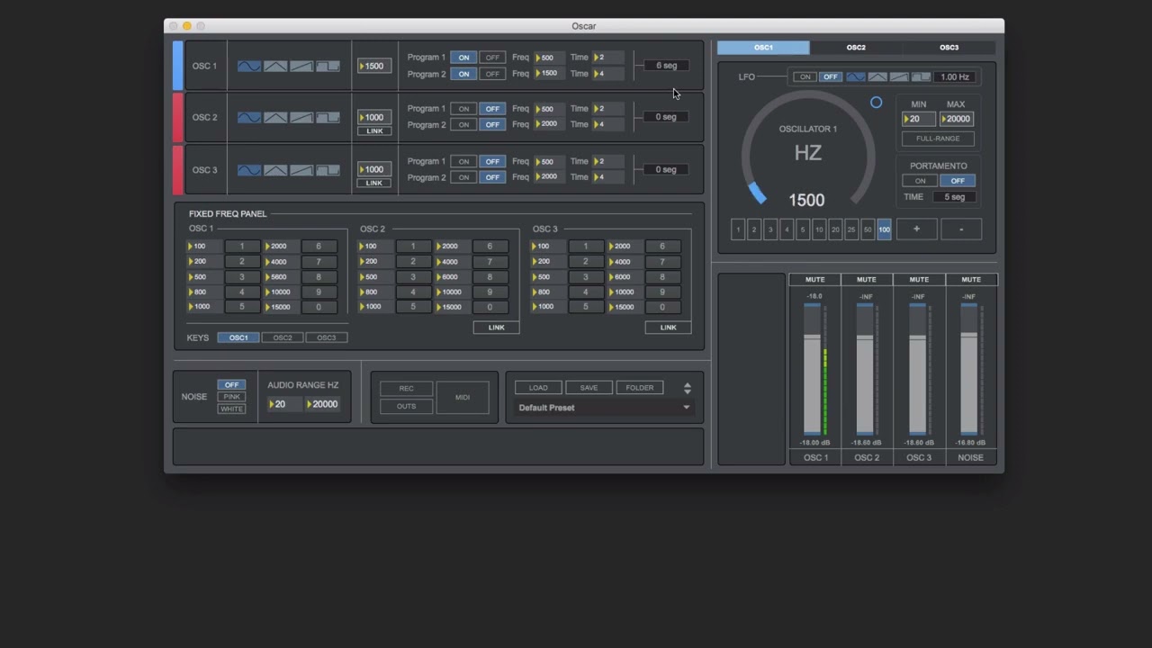Turn the LFO on
This screenshot has width=1152, height=648.
tap(805, 76)
